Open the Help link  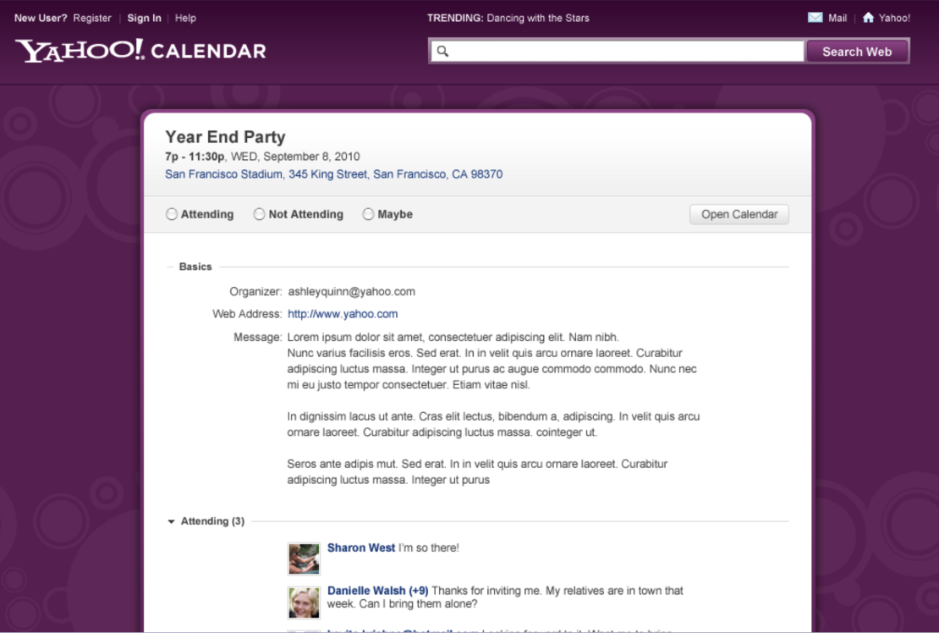[185, 18]
